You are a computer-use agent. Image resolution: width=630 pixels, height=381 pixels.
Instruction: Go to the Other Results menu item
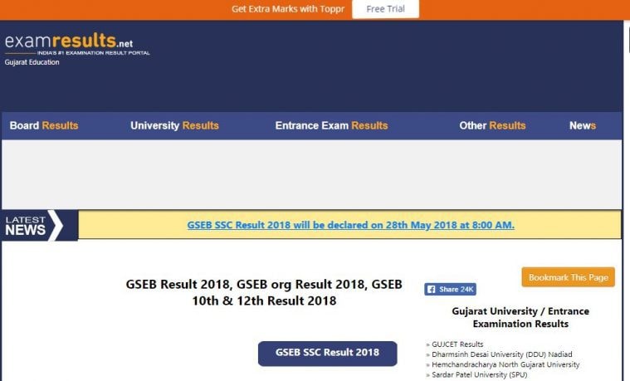(492, 125)
